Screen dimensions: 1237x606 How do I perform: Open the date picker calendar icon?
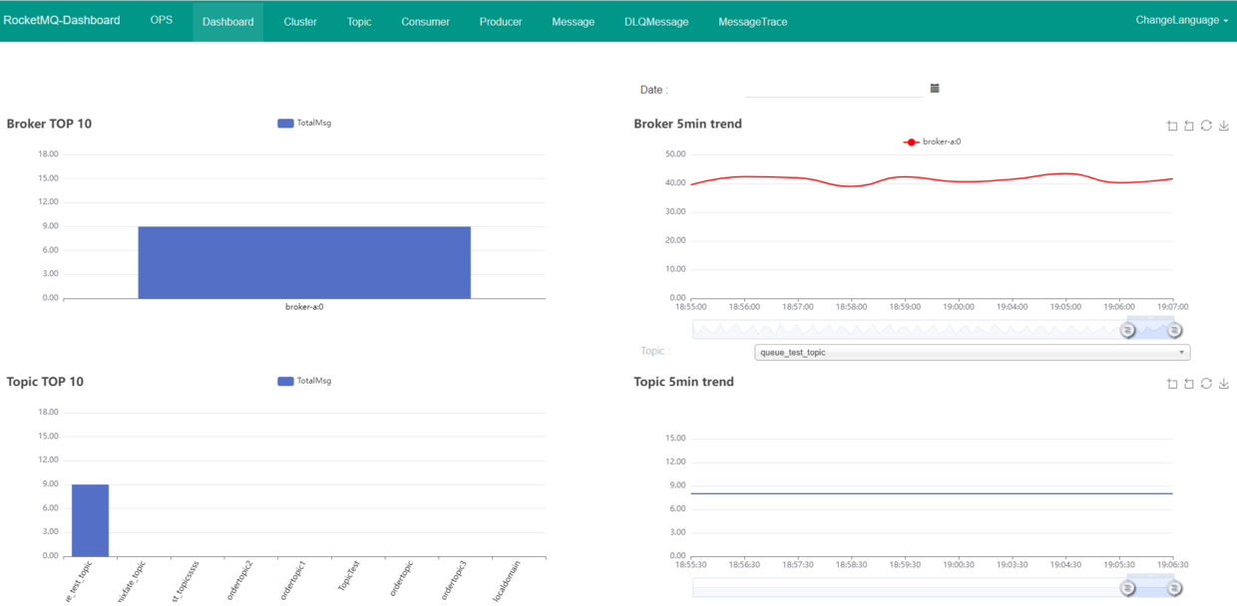pos(935,89)
